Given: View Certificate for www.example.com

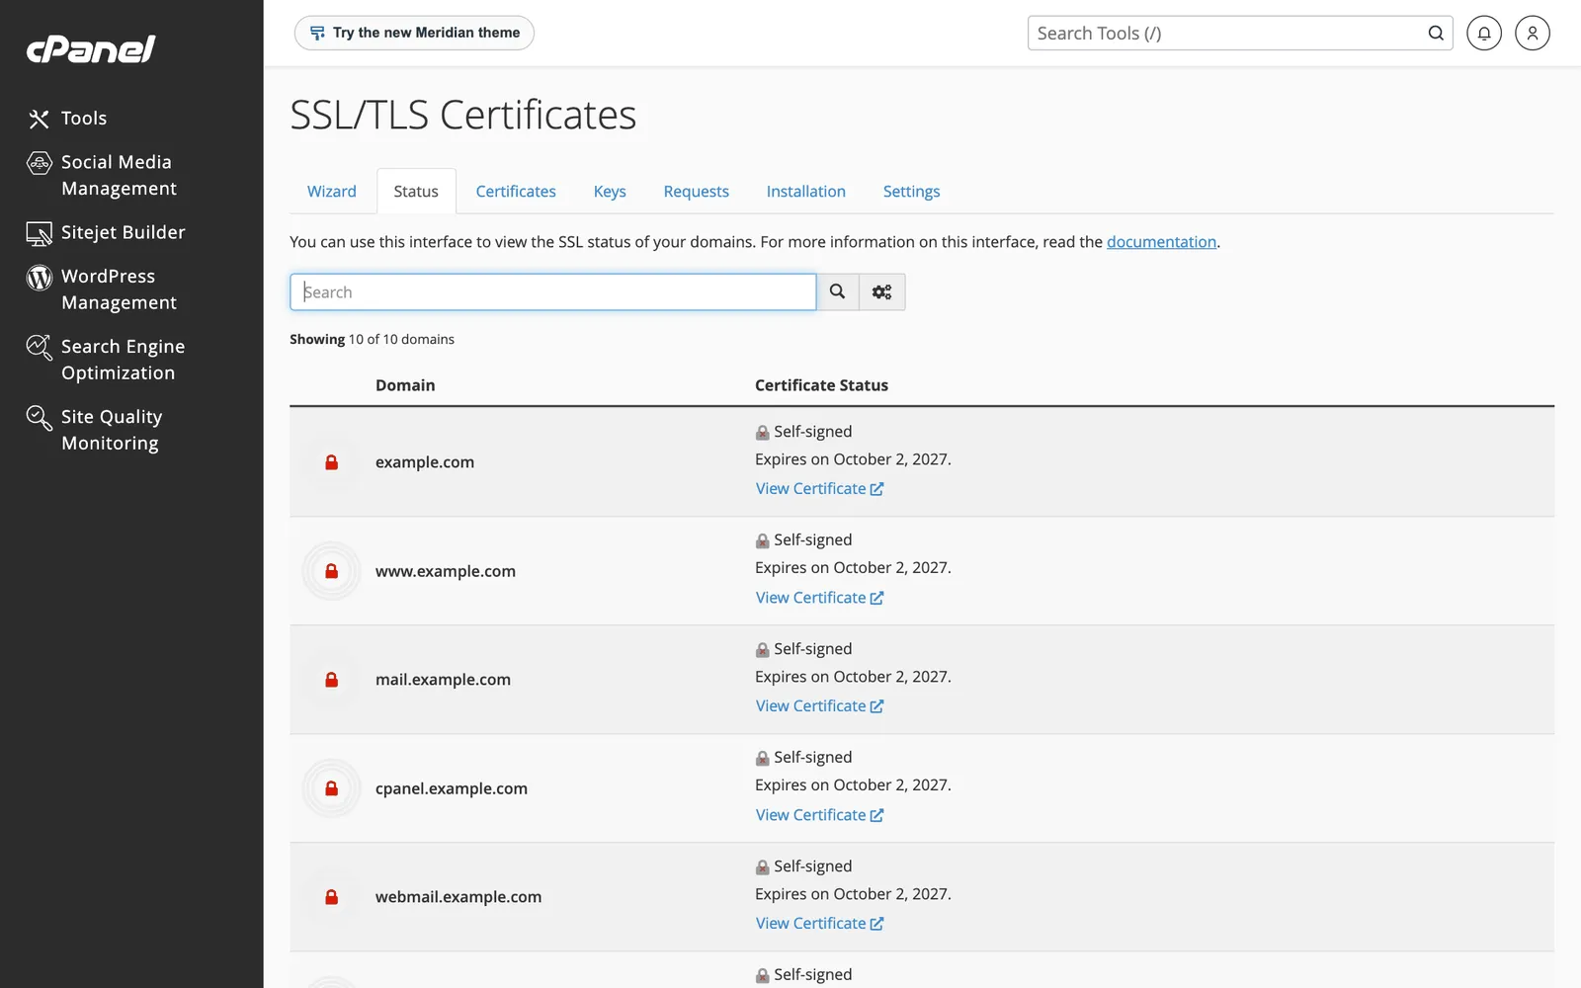Looking at the screenshot, I should tap(819, 598).
